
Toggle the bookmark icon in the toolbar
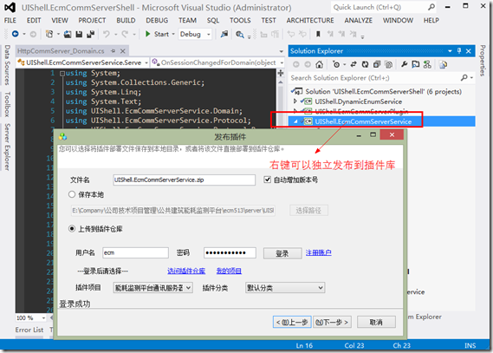(x=318, y=34)
